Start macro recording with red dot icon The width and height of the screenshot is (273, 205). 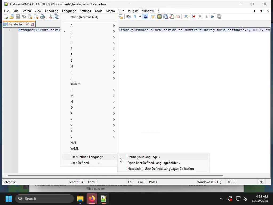[x=194, y=17]
